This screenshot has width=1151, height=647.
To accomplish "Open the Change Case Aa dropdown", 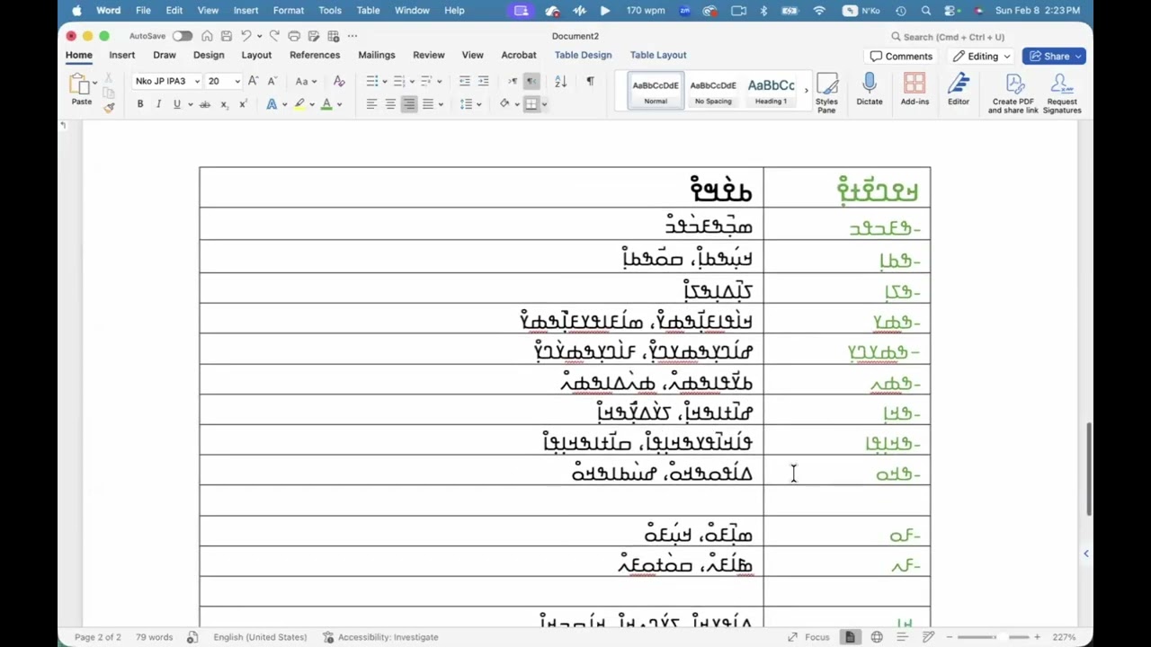I will tap(307, 81).
